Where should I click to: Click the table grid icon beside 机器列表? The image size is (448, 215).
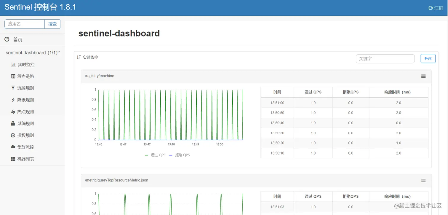(x=13, y=159)
